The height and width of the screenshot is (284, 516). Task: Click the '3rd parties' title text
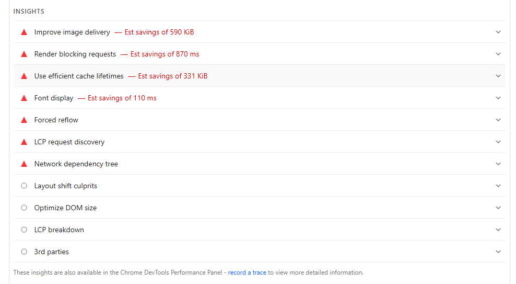[51, 252]
